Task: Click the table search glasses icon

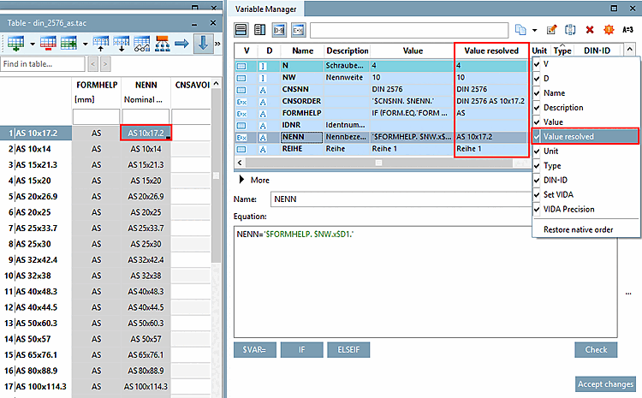Action: (142, 42)
